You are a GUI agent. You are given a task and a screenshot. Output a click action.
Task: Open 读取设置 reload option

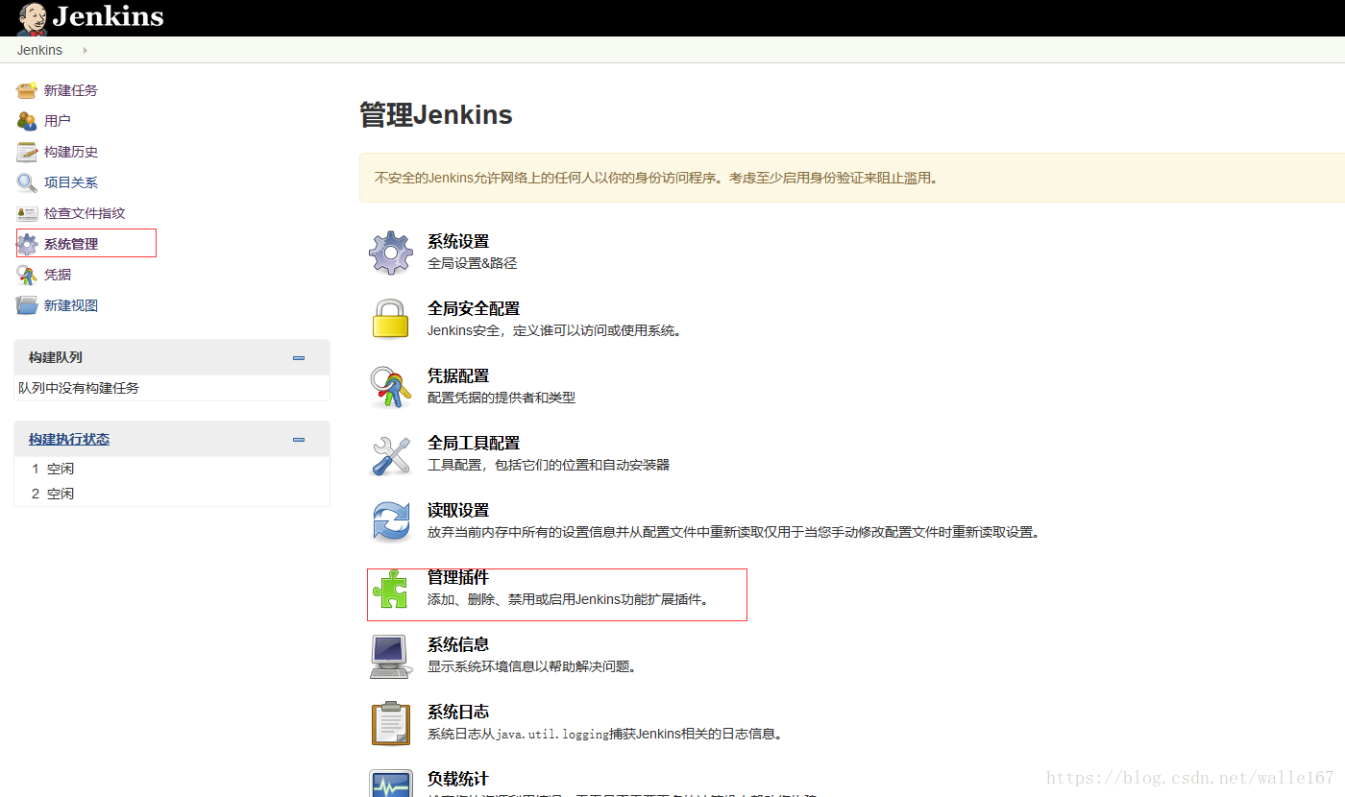pos(458,510)
